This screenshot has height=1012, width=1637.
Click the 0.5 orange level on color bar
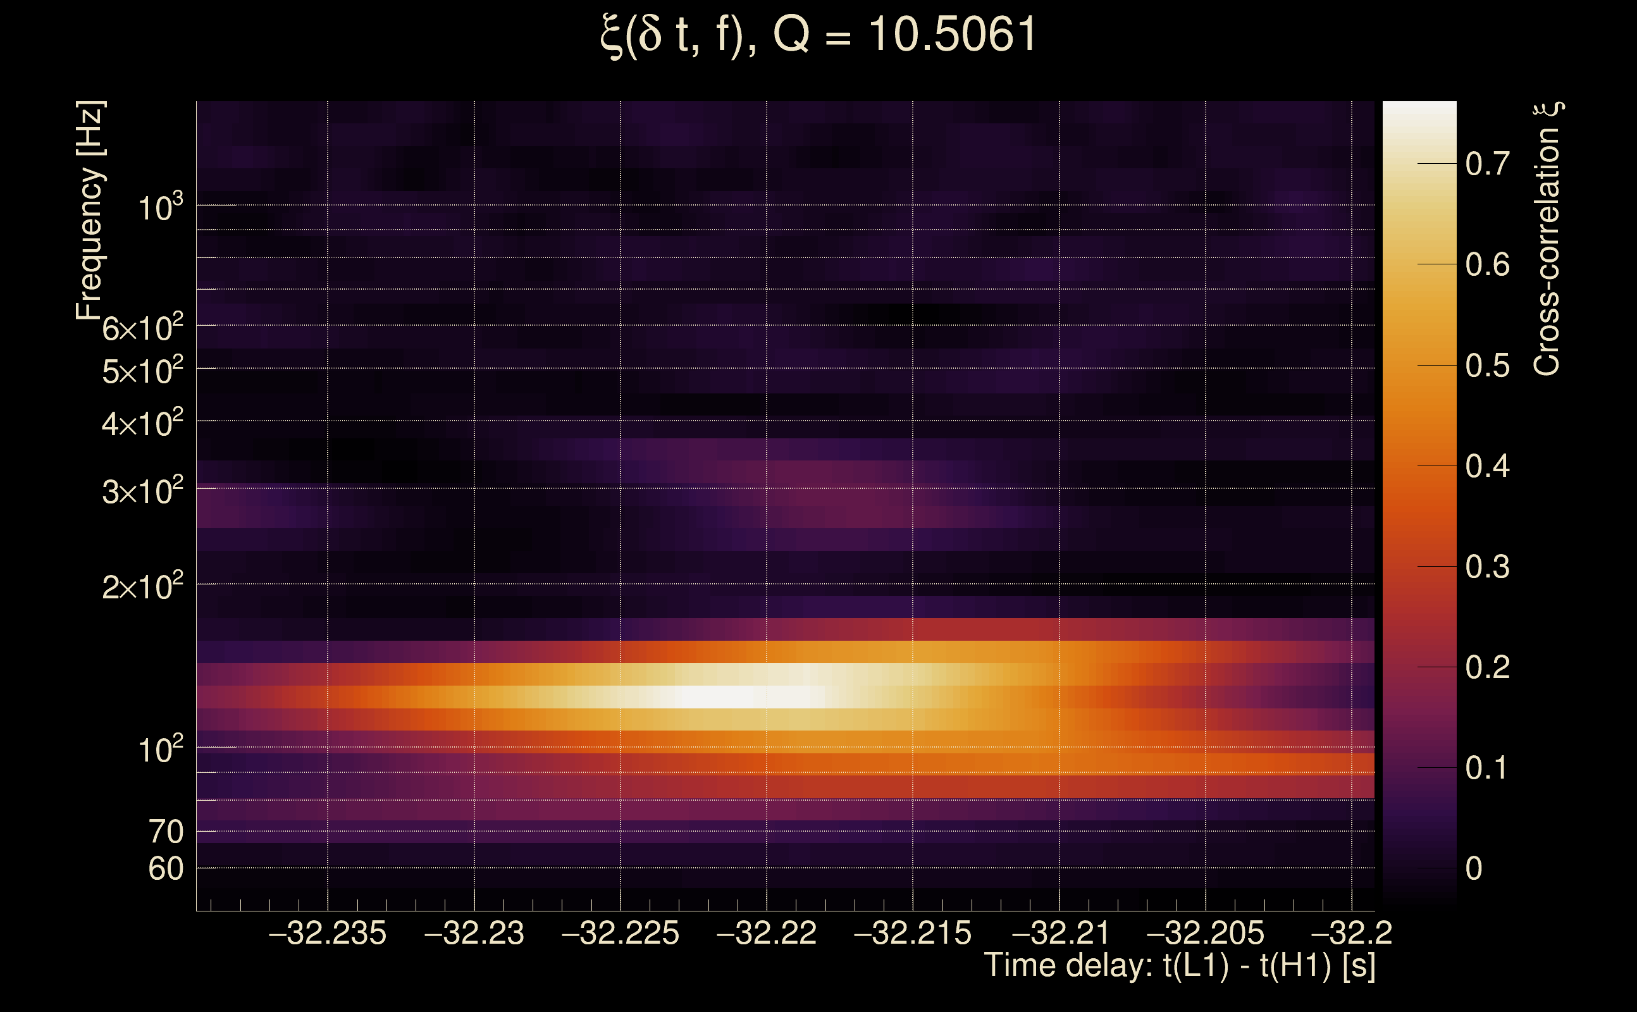click(1419, 366)
